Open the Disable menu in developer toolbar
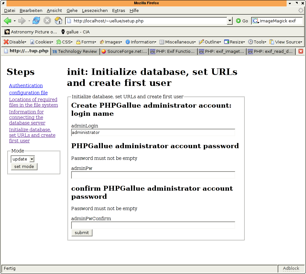 (x=15, y=42)
